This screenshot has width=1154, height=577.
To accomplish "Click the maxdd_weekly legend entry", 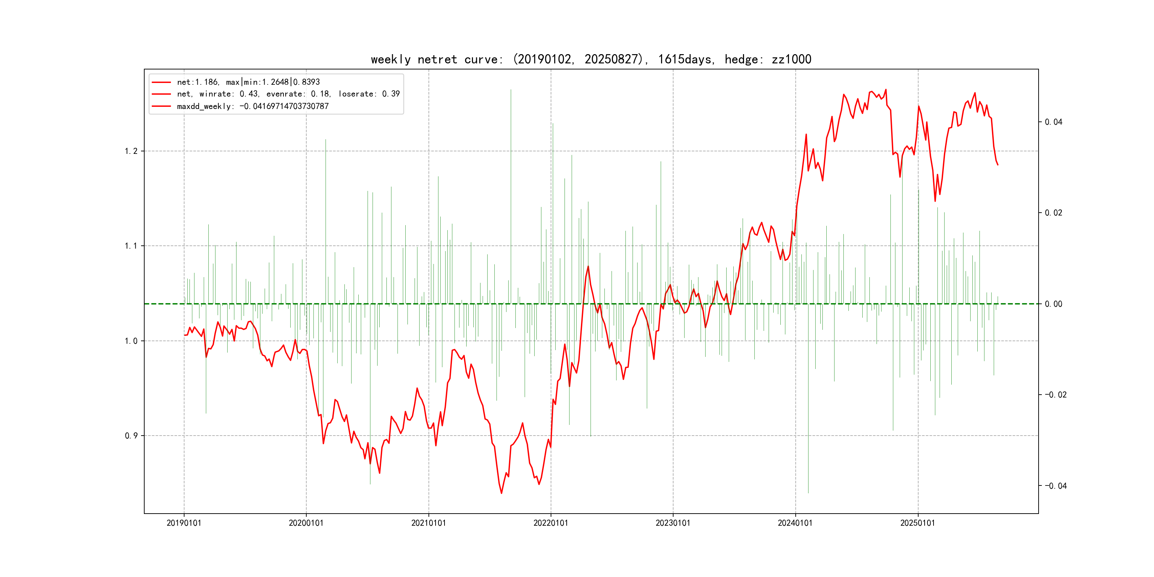I will tap(253, 106).
